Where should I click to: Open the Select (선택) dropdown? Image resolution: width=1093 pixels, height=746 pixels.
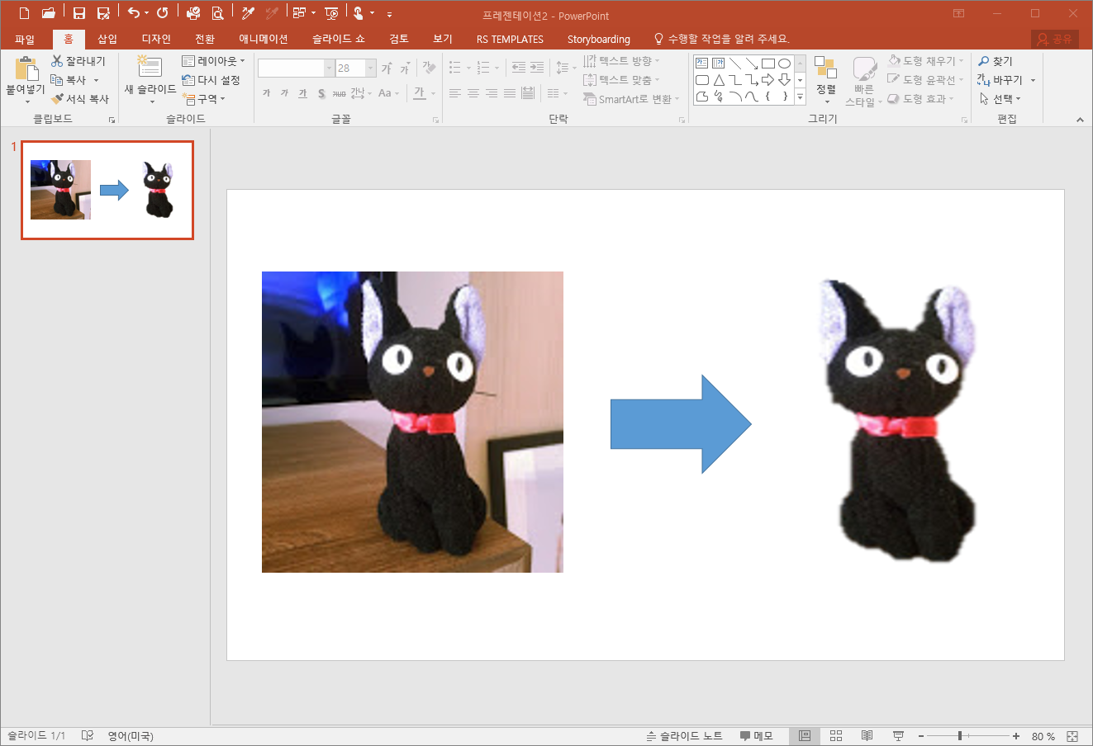tap(1000, 99)
